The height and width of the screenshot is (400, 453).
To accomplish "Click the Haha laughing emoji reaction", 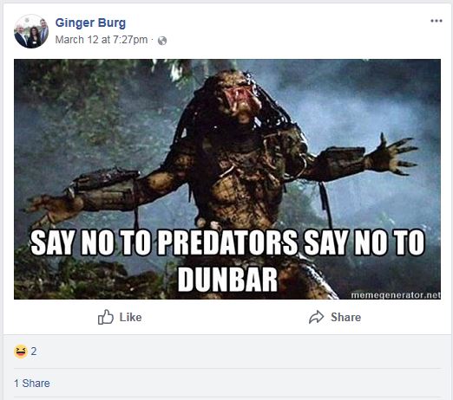I will tap(20, 352).
